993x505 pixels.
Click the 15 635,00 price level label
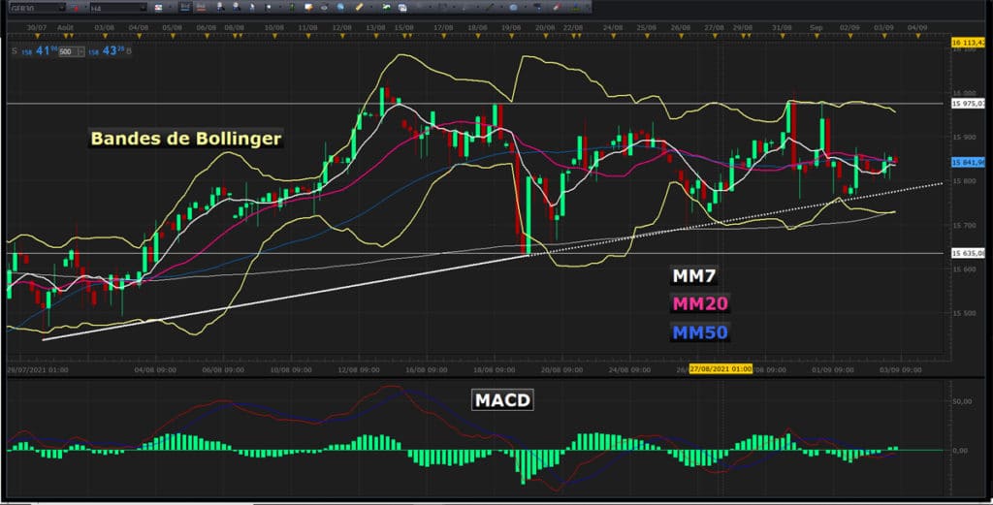[x=969, y=253]
